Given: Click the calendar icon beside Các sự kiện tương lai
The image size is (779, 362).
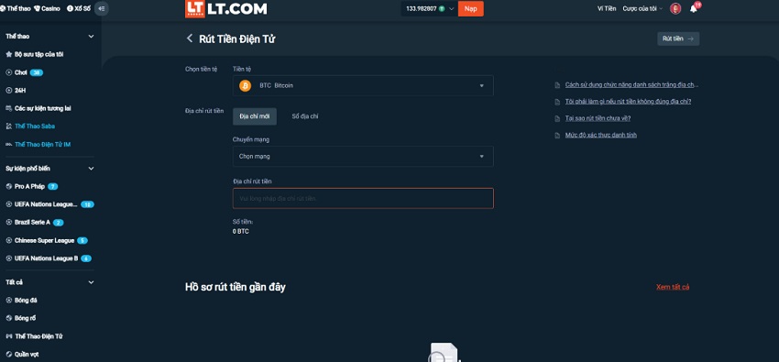Looking at the screenshot, I should [8, 108].
